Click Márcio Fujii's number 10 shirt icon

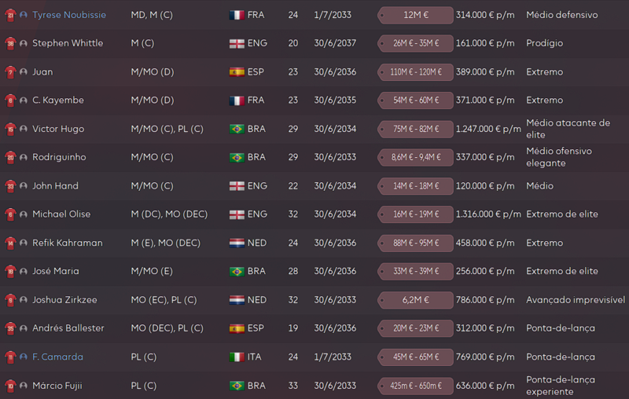tap(10, 386)
